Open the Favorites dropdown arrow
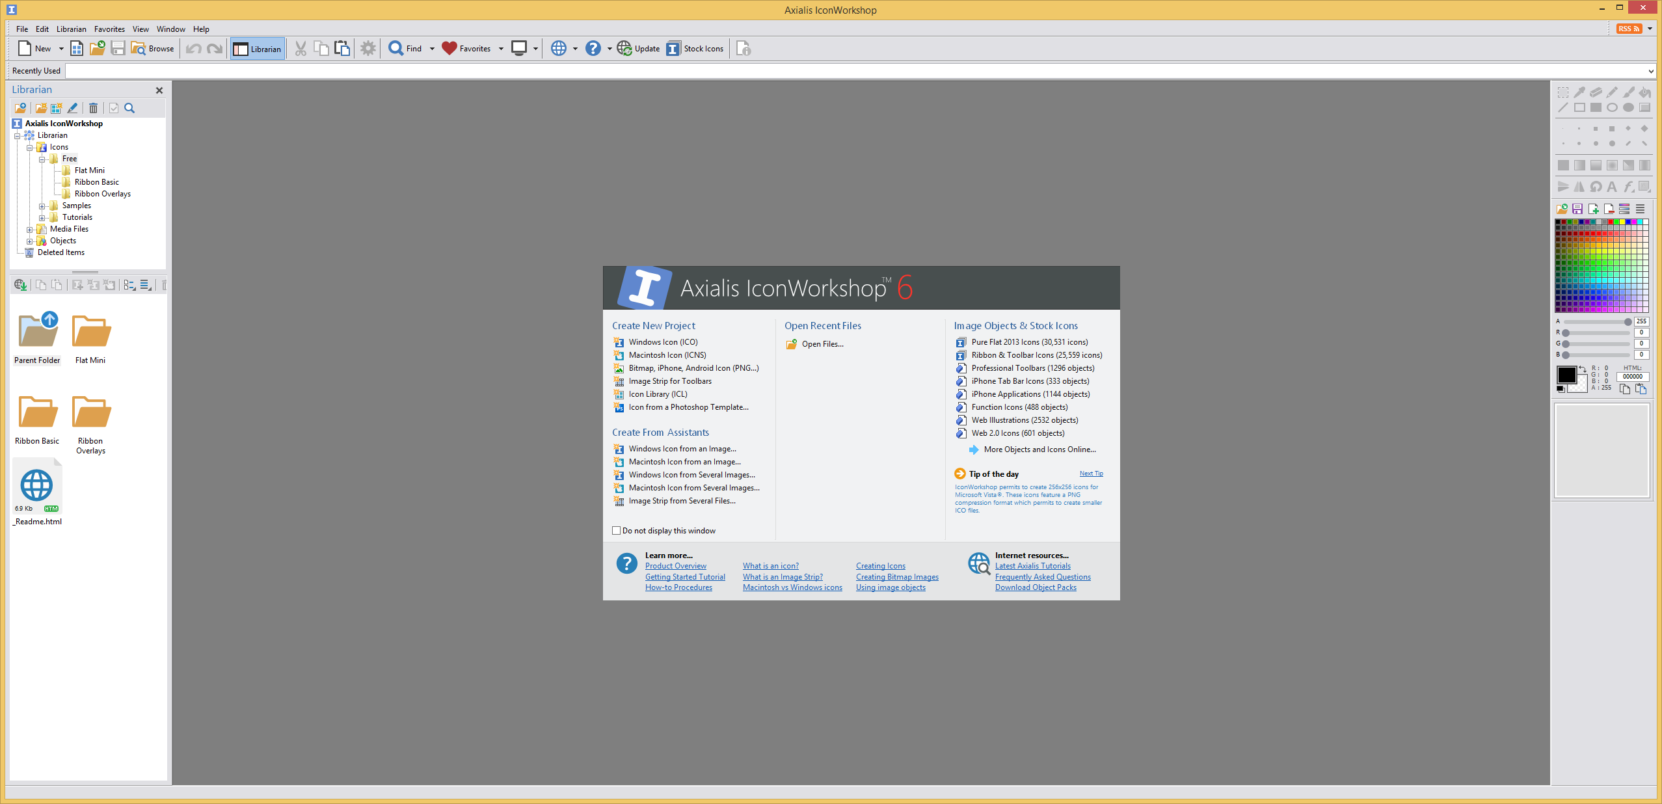The height and width of the screenshot is (804, 1662). 501,49
